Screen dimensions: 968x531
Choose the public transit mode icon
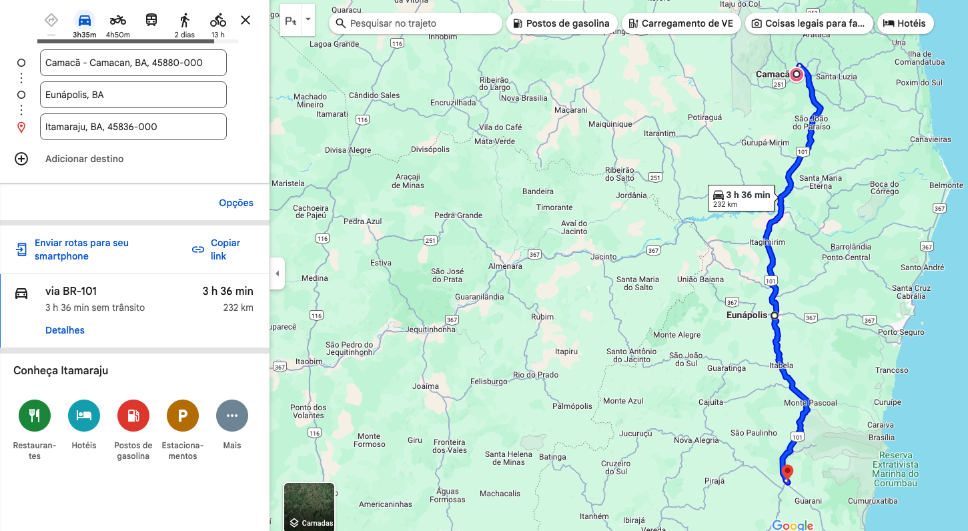click(x=151, y=20)
